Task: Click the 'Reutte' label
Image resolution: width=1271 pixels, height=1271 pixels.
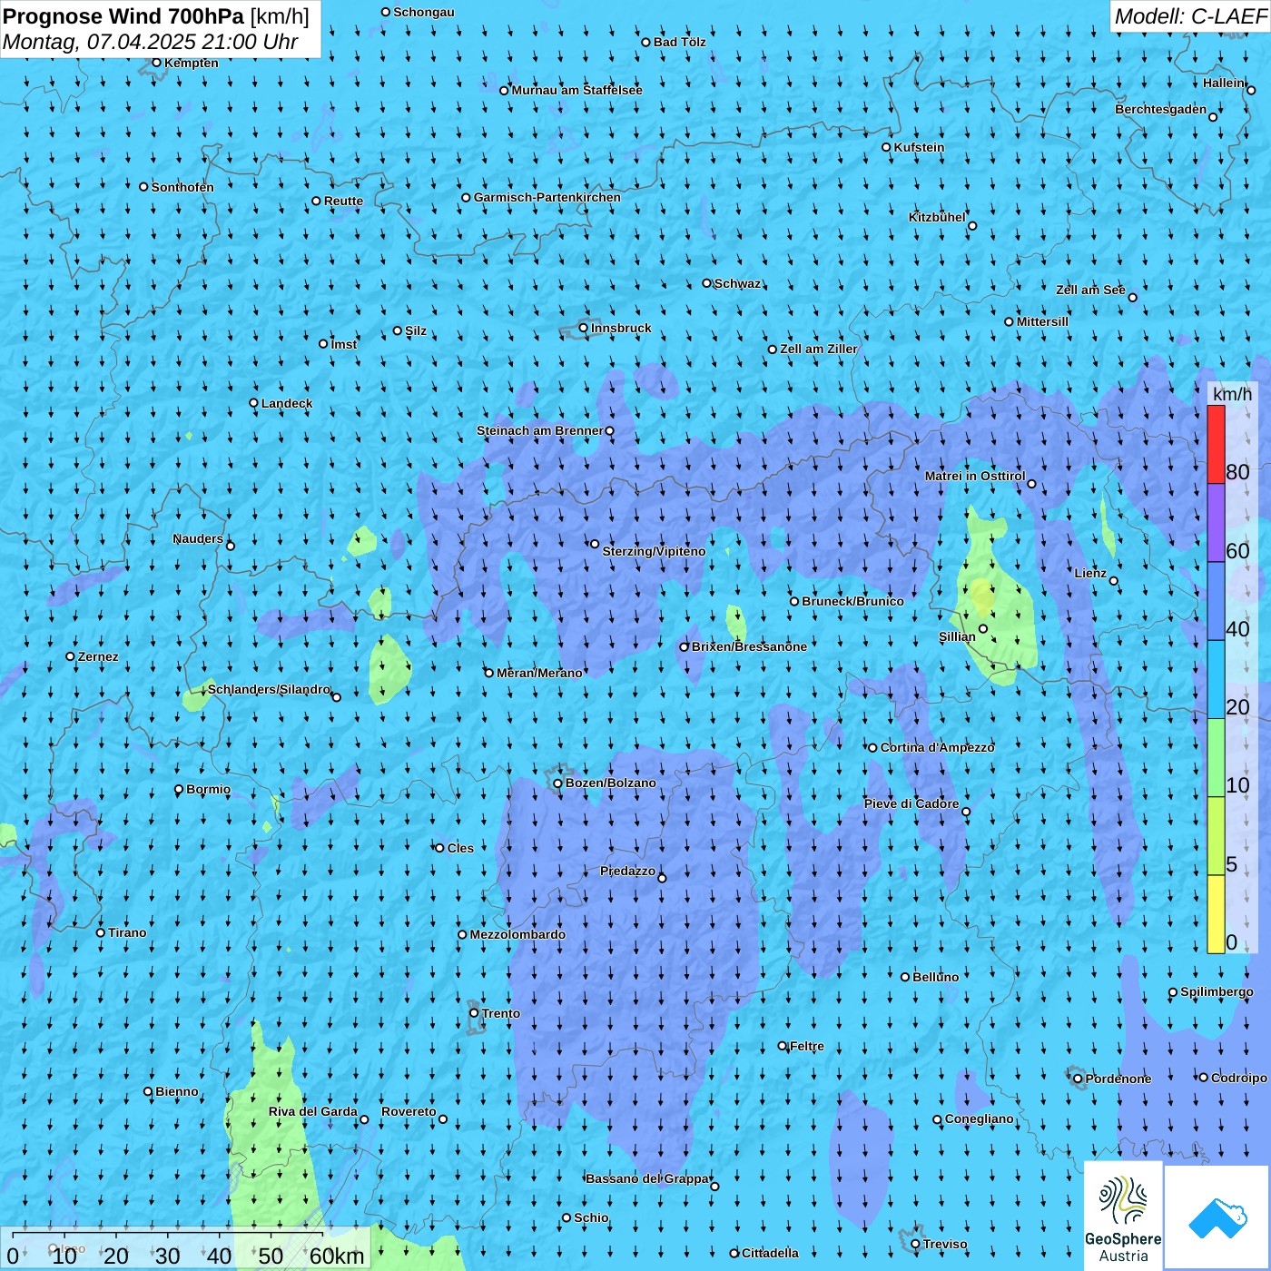Action: pos(343,201)
